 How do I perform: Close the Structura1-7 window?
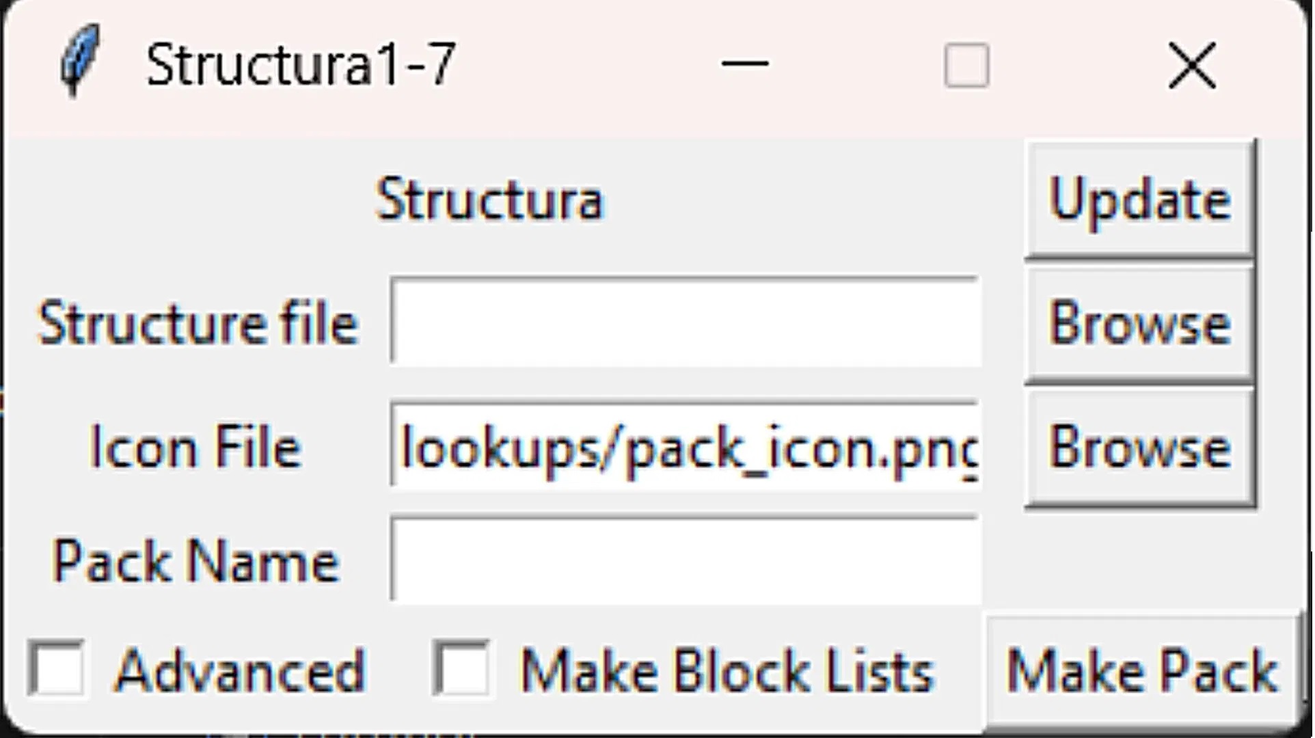[x=1191, y=66]
